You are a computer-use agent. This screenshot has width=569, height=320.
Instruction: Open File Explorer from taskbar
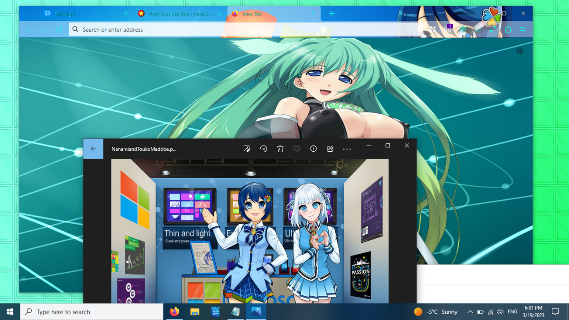point(194,311)
